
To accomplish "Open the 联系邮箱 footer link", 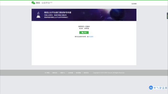I will (78, 73).
